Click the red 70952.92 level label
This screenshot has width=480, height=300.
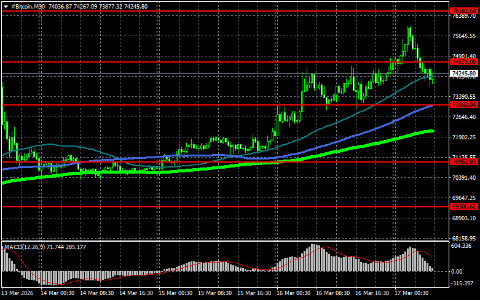point(464,162)
